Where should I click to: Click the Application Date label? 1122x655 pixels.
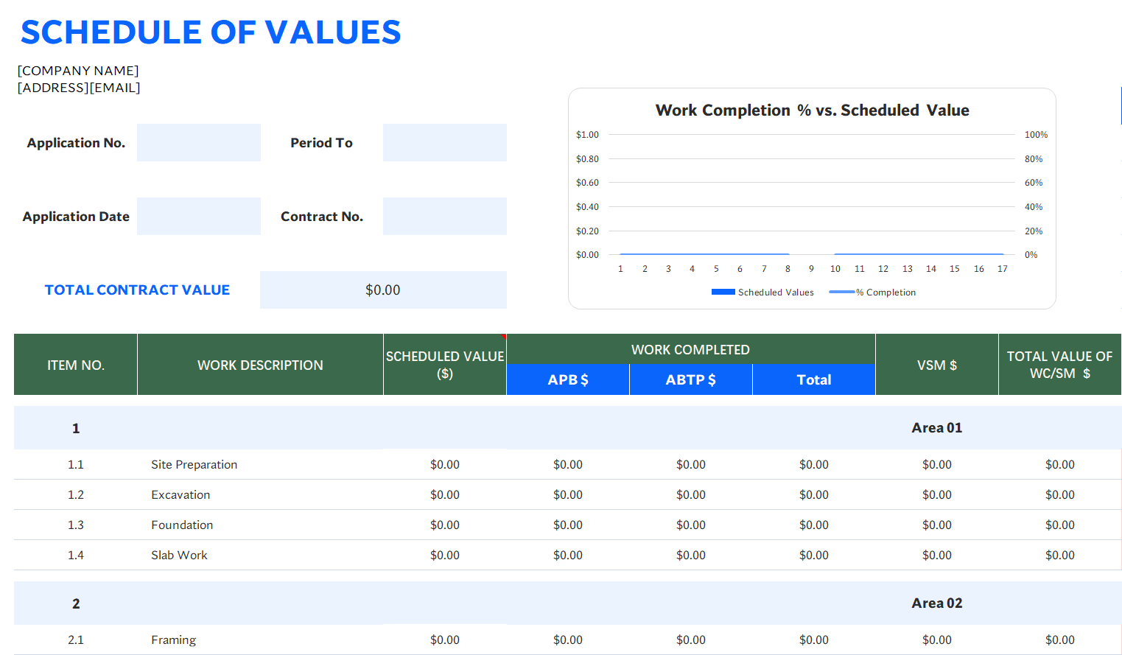coord(76,217)
